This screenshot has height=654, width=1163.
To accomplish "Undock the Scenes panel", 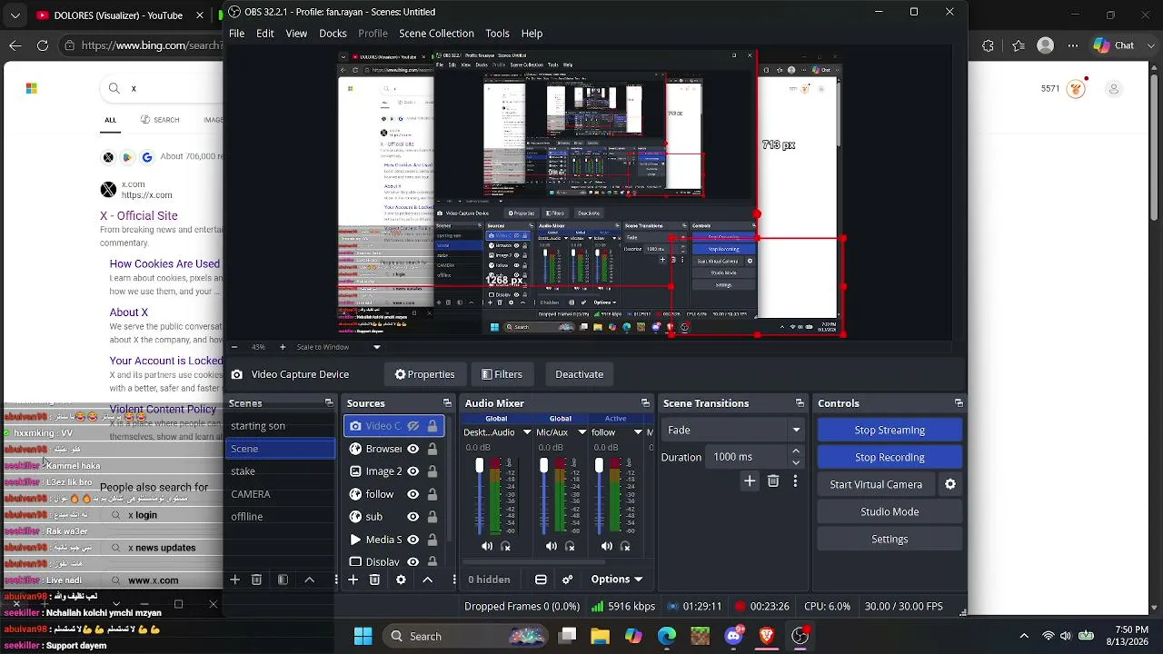I will tap(329, 403).
